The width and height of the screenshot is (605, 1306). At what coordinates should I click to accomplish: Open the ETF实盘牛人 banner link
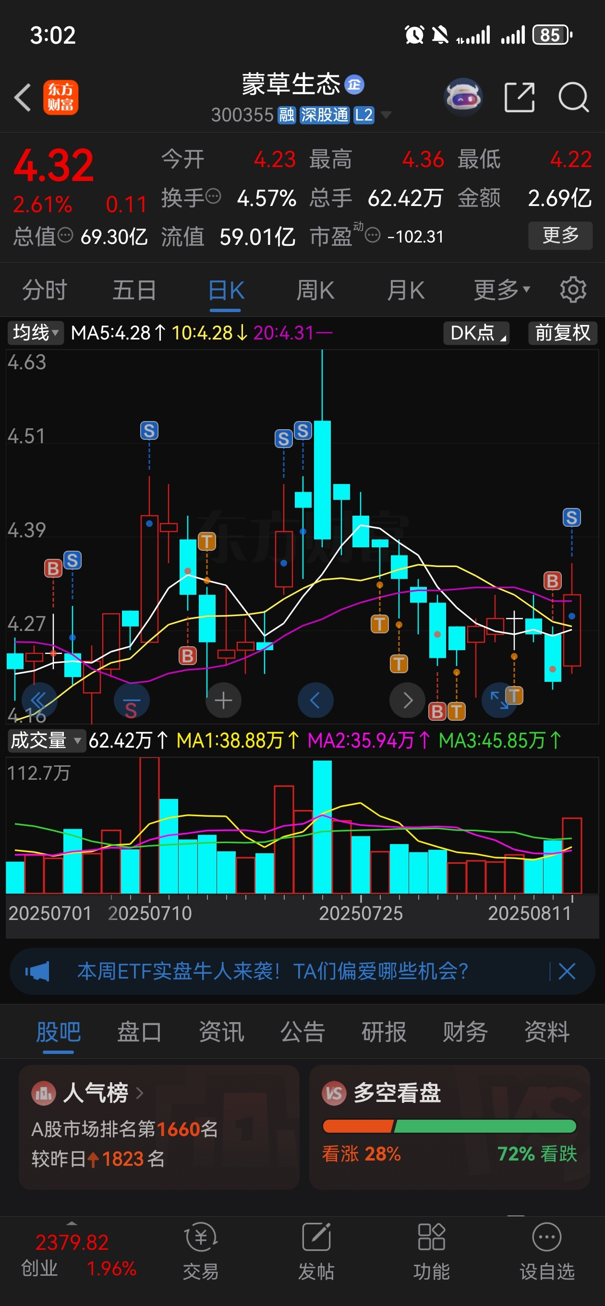[x=272, y=971]
